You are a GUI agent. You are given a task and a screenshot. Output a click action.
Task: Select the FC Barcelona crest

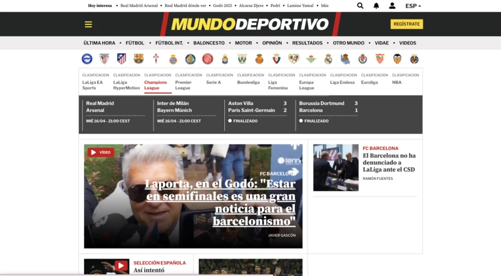pos(138,59)
